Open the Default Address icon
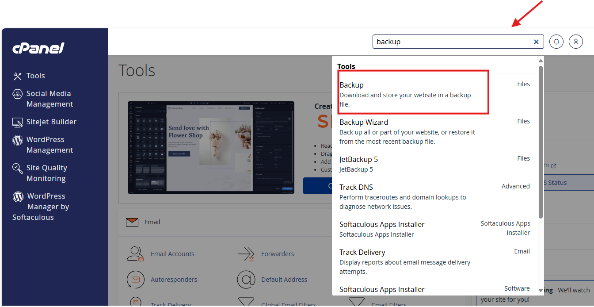594x307 pixels. pyautogui.click(x=246, y=280)
